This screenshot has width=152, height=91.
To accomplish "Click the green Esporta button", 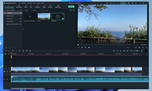I will point(71,7).
